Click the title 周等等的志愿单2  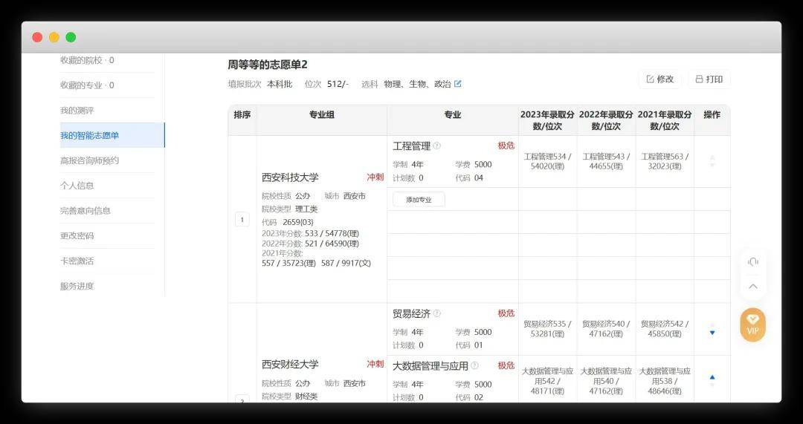click(x=268, y=65)
